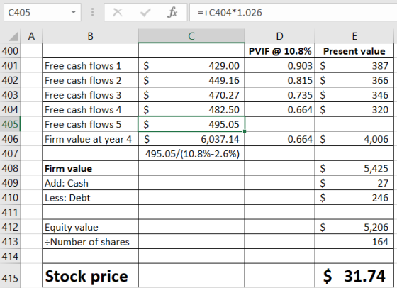Click the cell with value 6,037.14
397x288 pixels.
191,139
